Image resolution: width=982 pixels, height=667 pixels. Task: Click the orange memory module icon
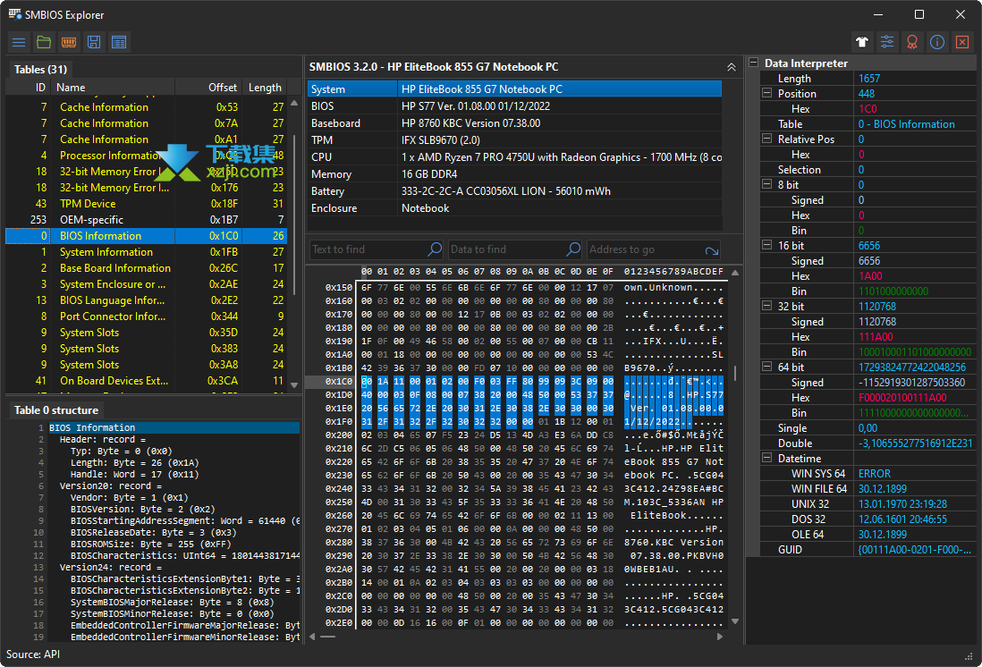click(x=69, y=42)
